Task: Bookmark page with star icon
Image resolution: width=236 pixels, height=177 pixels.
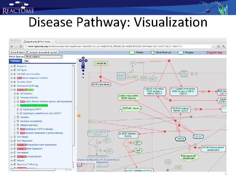Action: [x=213, y=47]
